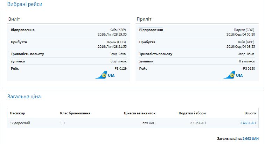Click the outbound flight duration 3год. 25хв.
Image resolution: width=265 pixels, height=144 pixels.
point(118,54)
